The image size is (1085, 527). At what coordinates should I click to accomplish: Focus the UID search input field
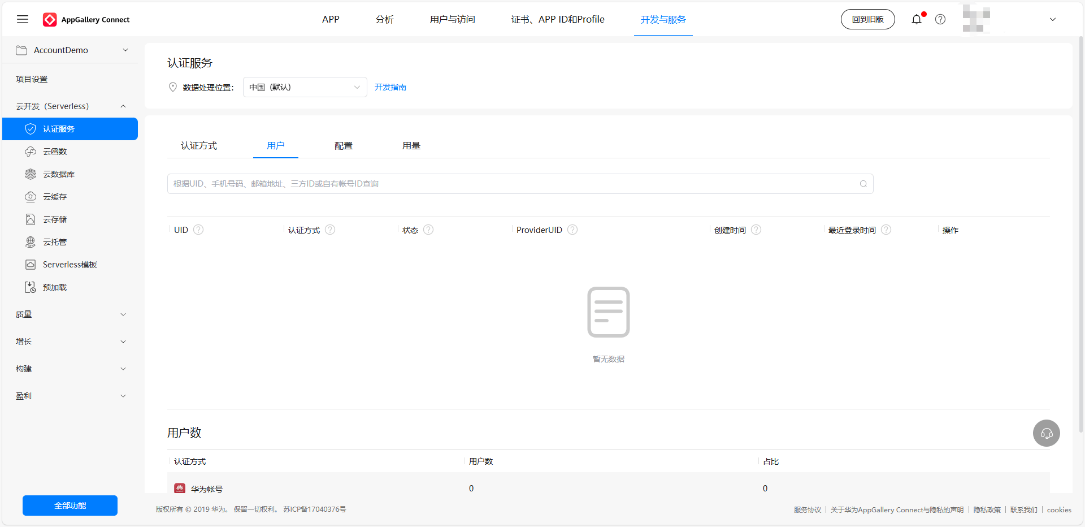[x=520, y=184]
